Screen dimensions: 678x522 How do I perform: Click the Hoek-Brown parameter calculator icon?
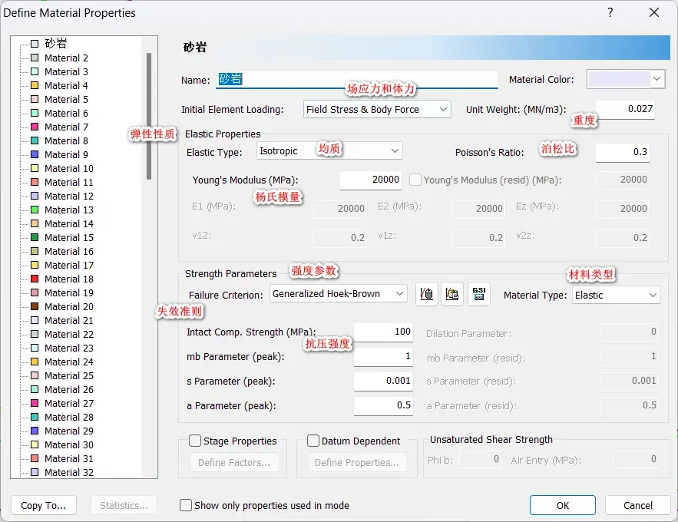427,294
